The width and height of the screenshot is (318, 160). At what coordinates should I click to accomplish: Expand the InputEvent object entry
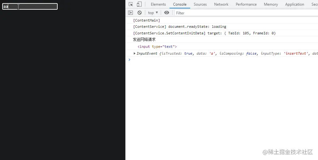[134, 53]
